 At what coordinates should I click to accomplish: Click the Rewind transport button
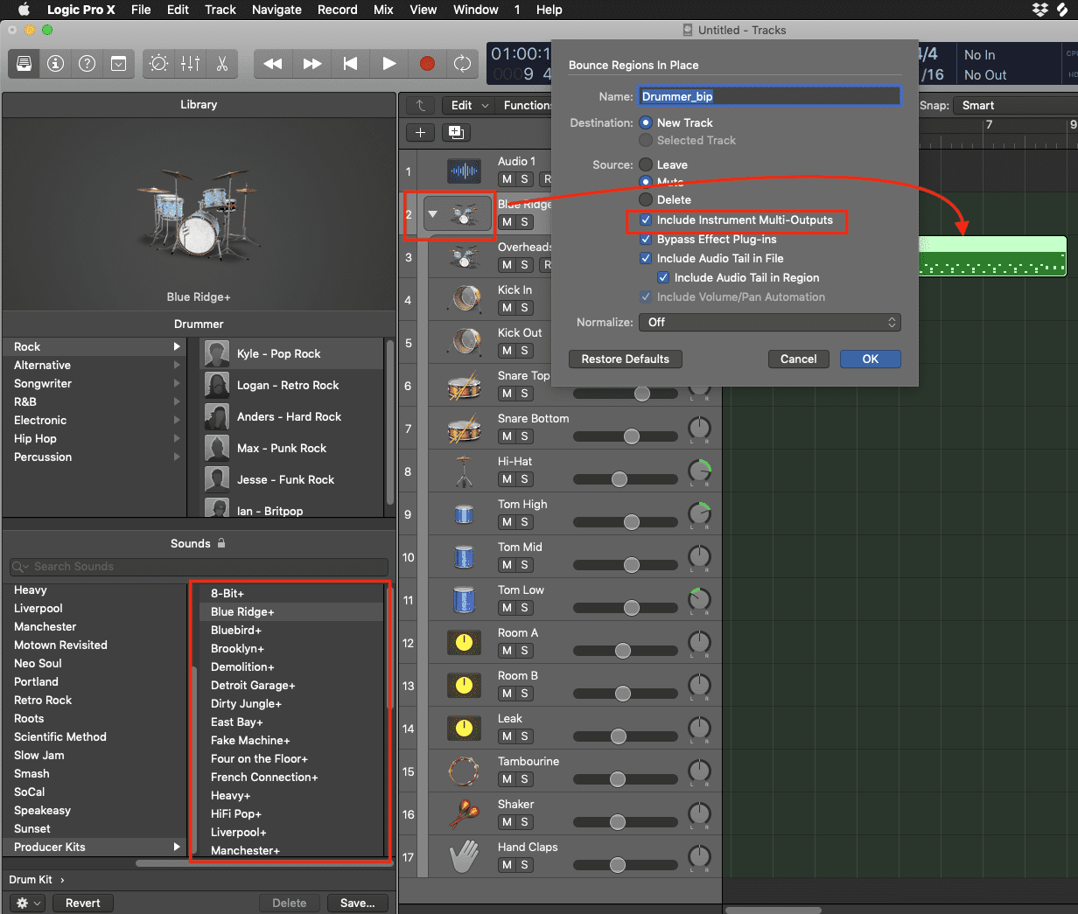coord(273,64)
